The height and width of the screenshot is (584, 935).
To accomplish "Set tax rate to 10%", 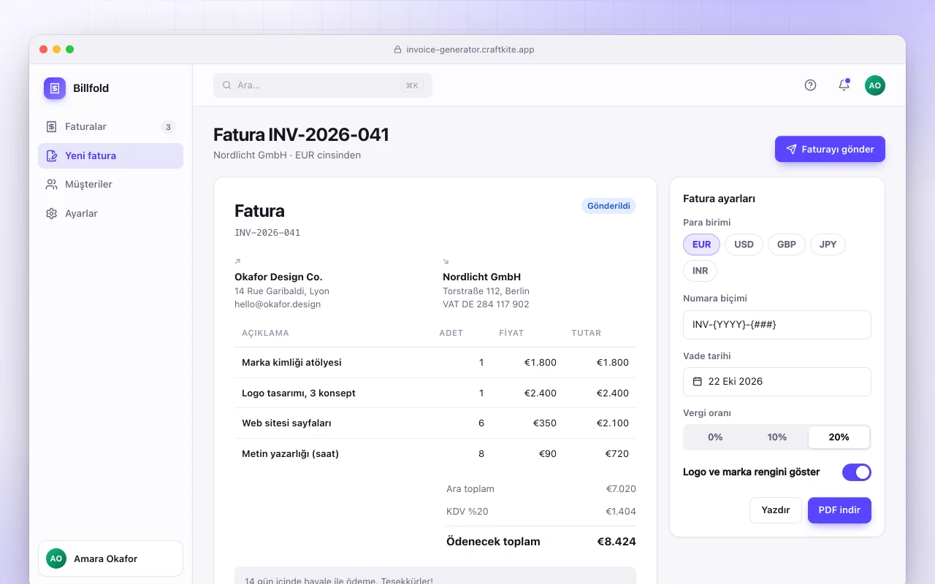I will click(x=777, y=437).
